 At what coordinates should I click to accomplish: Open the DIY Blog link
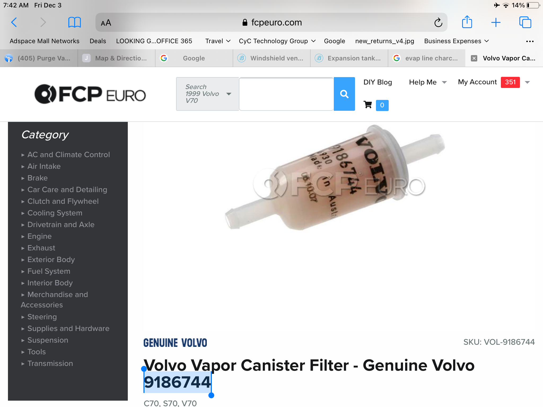[378, 82]
